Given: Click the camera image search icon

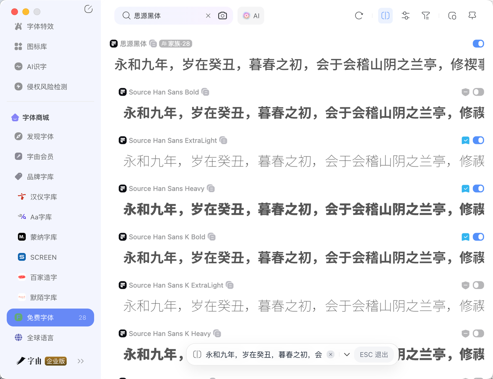Looking at the screenshot, I should pos(223,16).
